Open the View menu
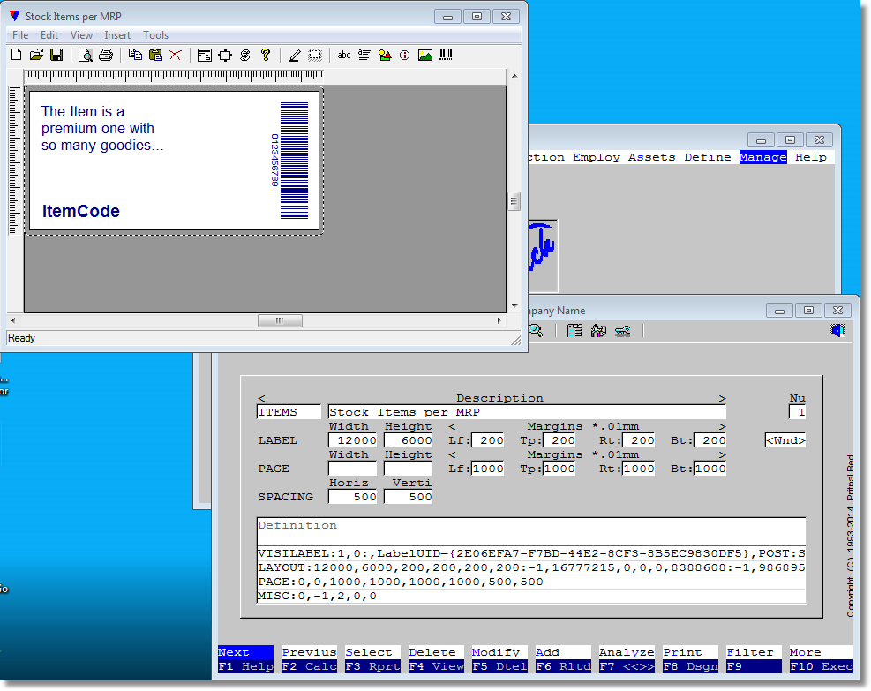Image resolution: width=871 pixels, height=691 pixels. click(81, 35)
